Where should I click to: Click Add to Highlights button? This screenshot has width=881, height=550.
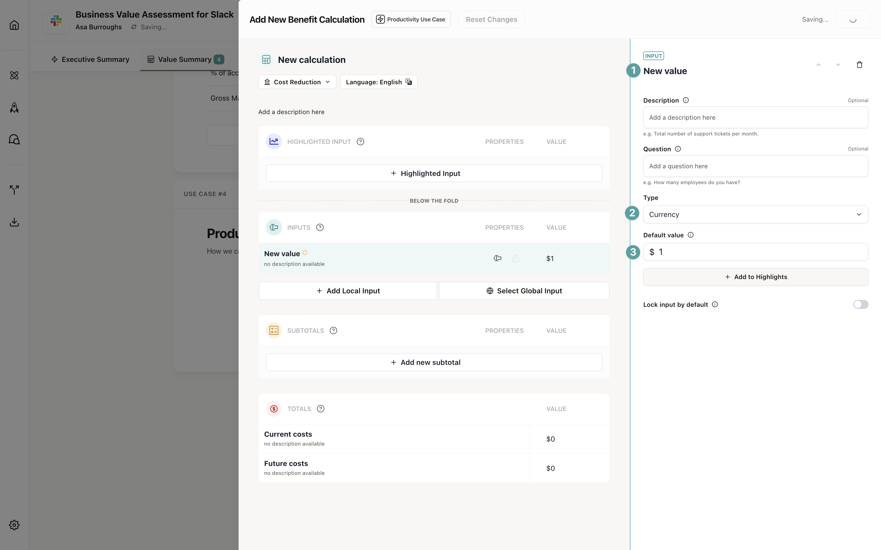[x=755, y=277]
